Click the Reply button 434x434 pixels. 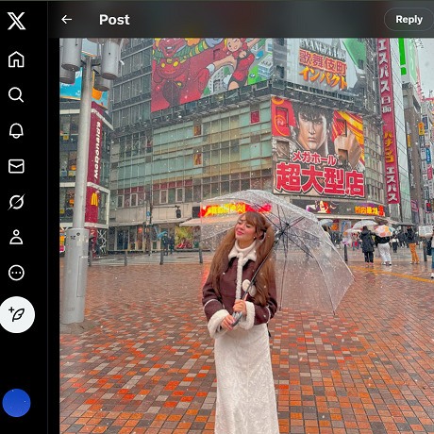pos(409,20)
